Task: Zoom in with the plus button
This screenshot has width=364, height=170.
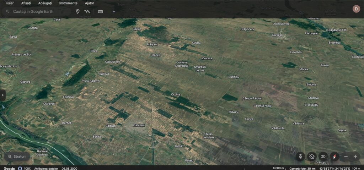Action: [x=355, y=157]
